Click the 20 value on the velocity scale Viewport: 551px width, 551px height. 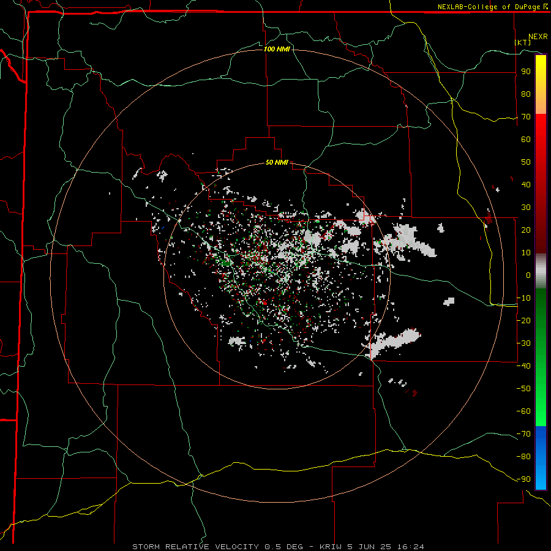point(526,230)
